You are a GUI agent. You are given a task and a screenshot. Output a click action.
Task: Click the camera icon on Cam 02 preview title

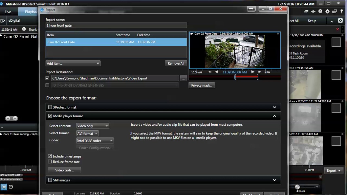tap(192, 34)
